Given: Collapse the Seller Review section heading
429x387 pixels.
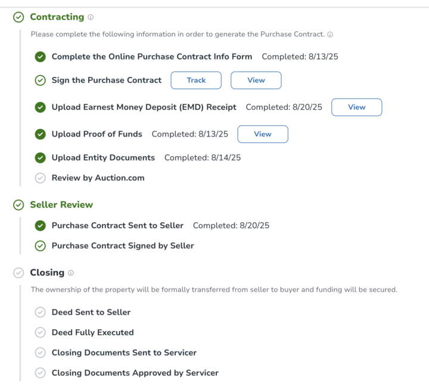Looking at the screenshot, I should pos(61,205).
